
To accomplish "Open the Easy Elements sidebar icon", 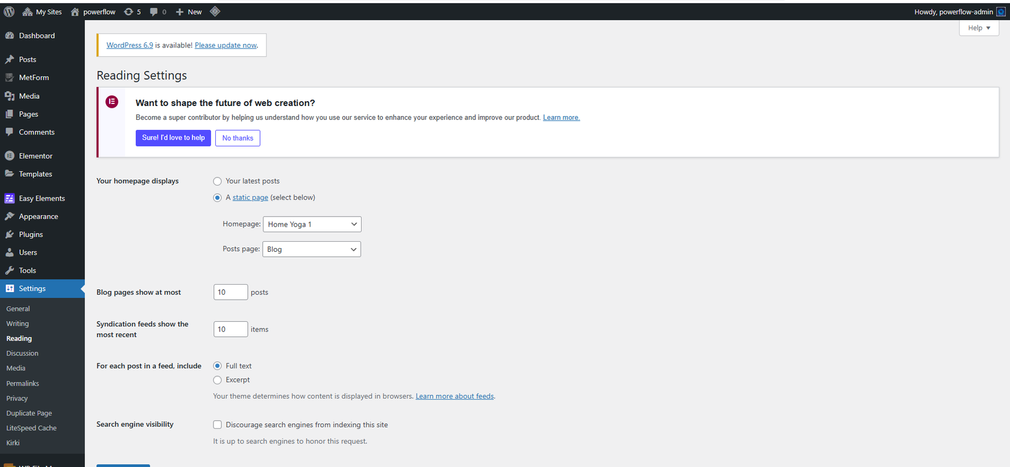I will pos(9,198).
